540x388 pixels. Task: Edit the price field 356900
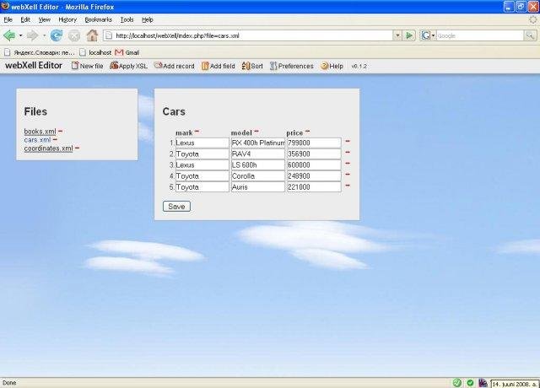pos(314,154)
